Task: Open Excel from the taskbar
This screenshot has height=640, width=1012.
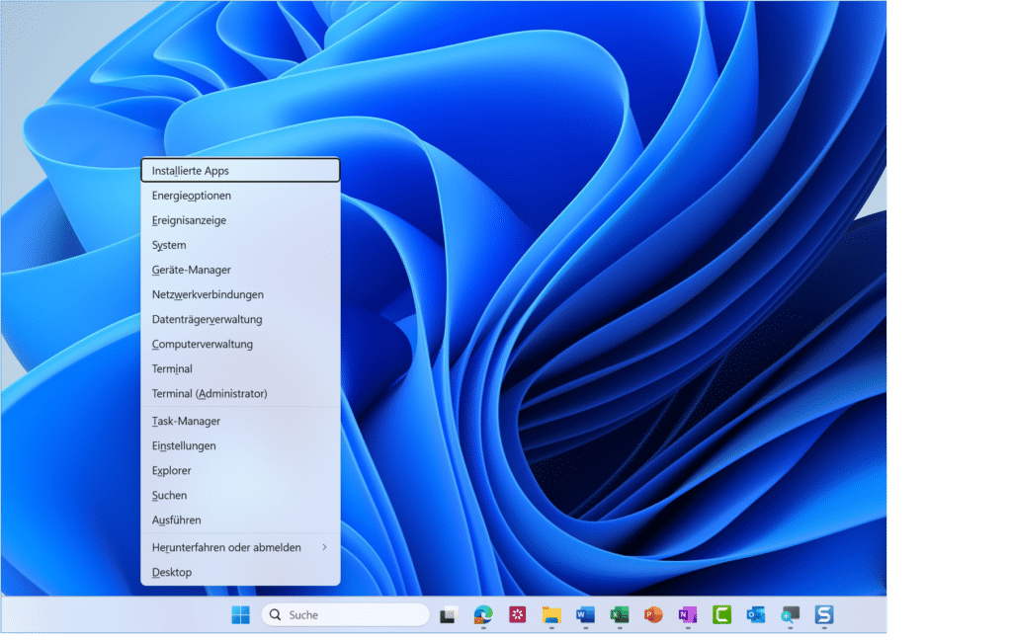Action: [x=620, y=615]
